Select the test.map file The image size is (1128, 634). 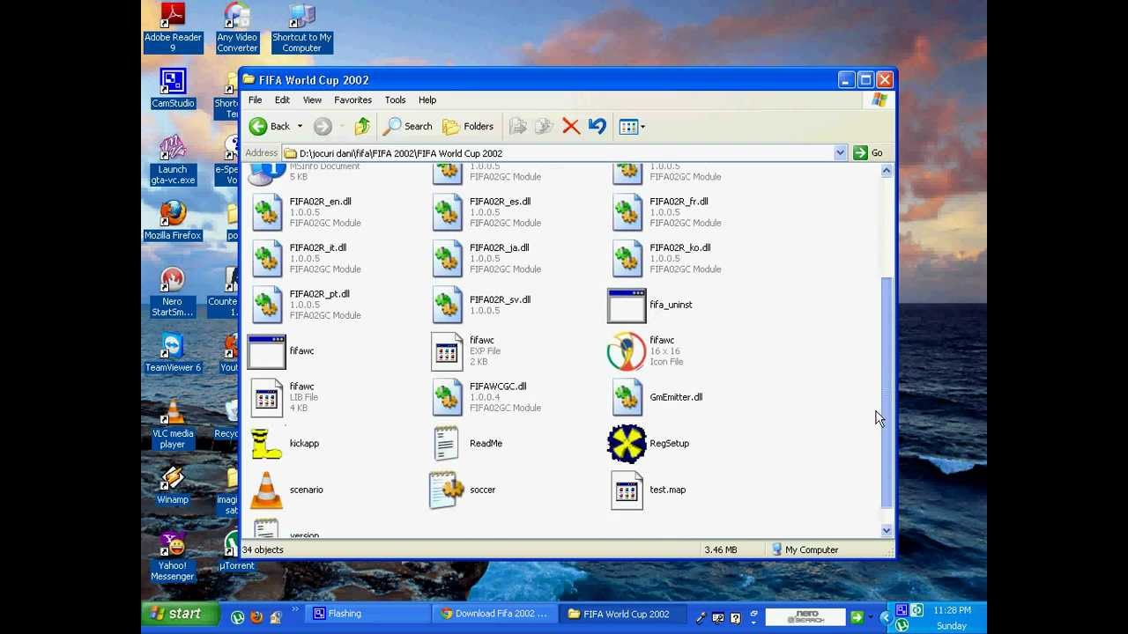click(x=649, y=490)
